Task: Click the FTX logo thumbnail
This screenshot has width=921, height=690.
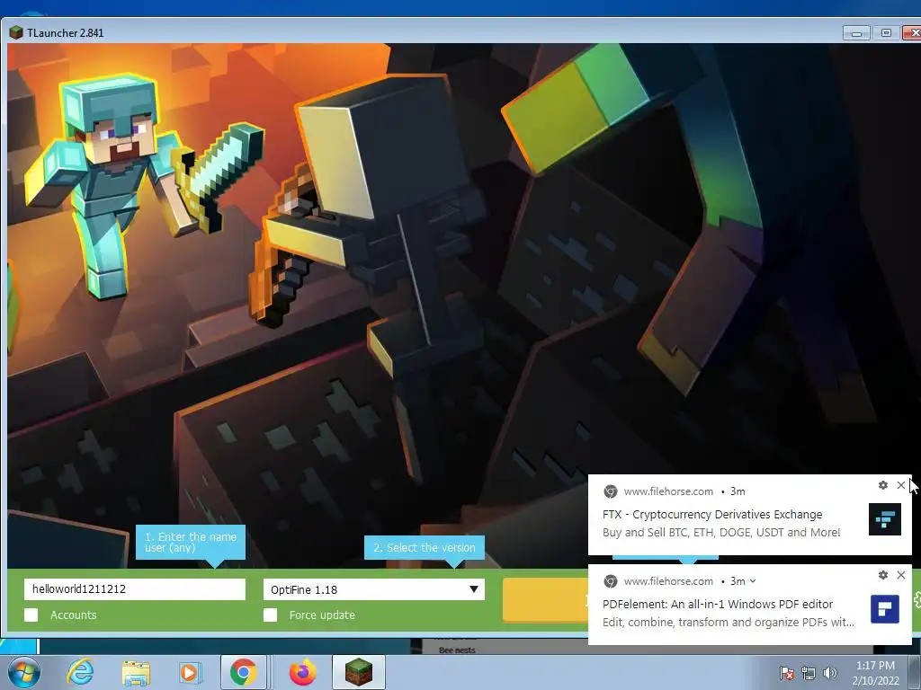Action: [885, 518]
